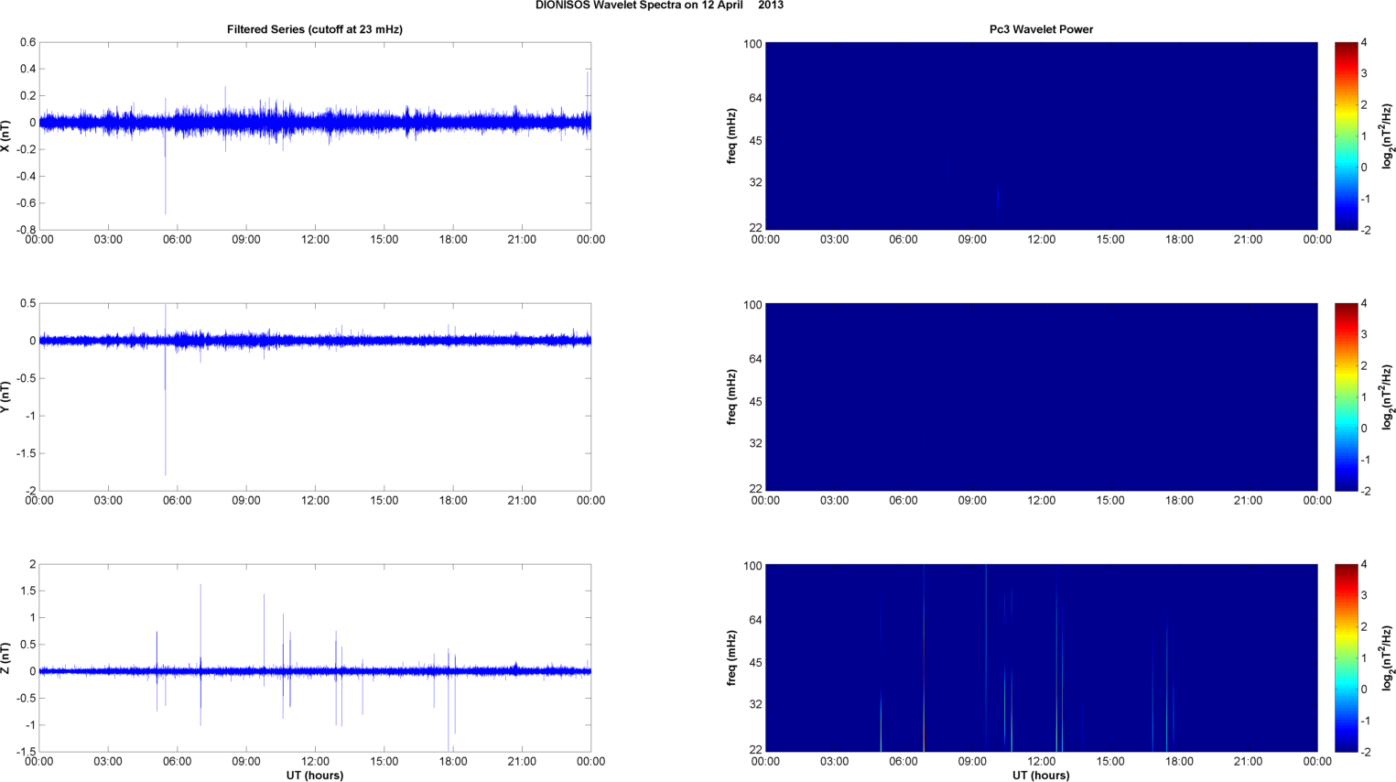Viewport: 1396px width, 782px height.
Task: Click the -2 tick on the Y series plot
Action: click(32, 491)
